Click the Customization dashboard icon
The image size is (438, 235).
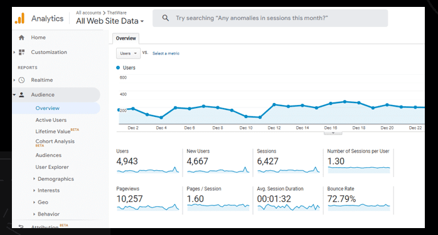coord(21,52)
